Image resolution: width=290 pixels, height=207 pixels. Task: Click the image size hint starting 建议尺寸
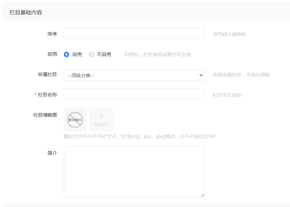139,136
